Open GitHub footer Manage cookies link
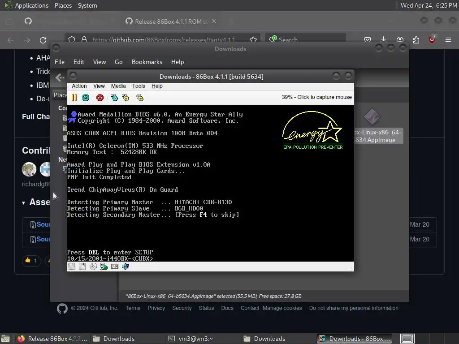 click(x=282, y=308)
